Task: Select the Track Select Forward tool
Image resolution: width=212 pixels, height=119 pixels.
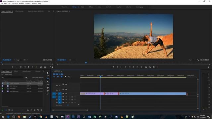Action: coord(48,76)
